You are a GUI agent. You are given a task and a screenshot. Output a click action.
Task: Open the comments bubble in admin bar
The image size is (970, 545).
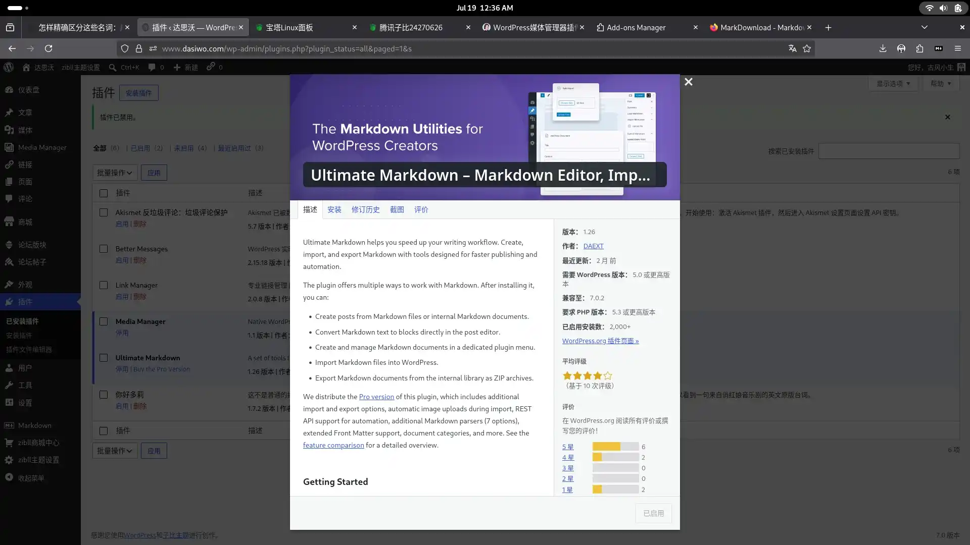click(156, 67)
